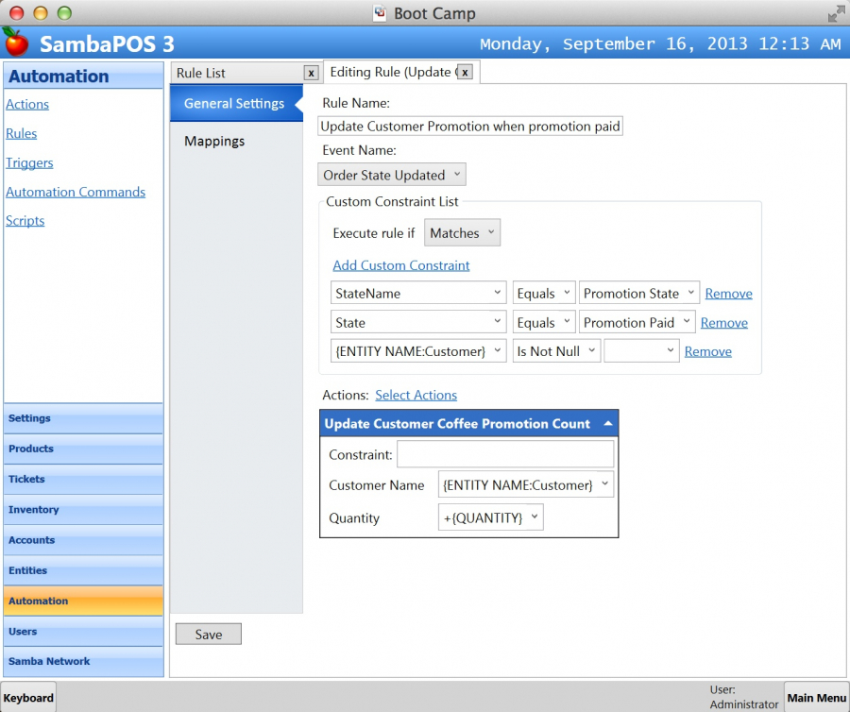
Task: Select the Mappings section
Action: (214, 141)
